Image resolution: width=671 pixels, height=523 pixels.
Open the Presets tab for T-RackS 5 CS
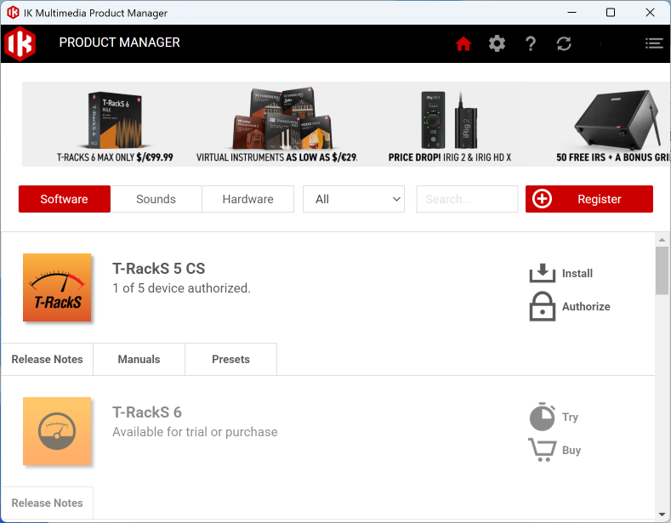230,359
